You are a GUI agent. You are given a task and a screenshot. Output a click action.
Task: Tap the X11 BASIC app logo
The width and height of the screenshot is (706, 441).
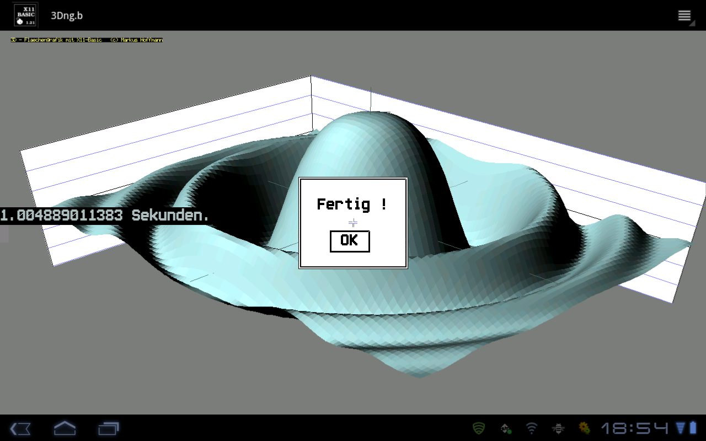25,15
